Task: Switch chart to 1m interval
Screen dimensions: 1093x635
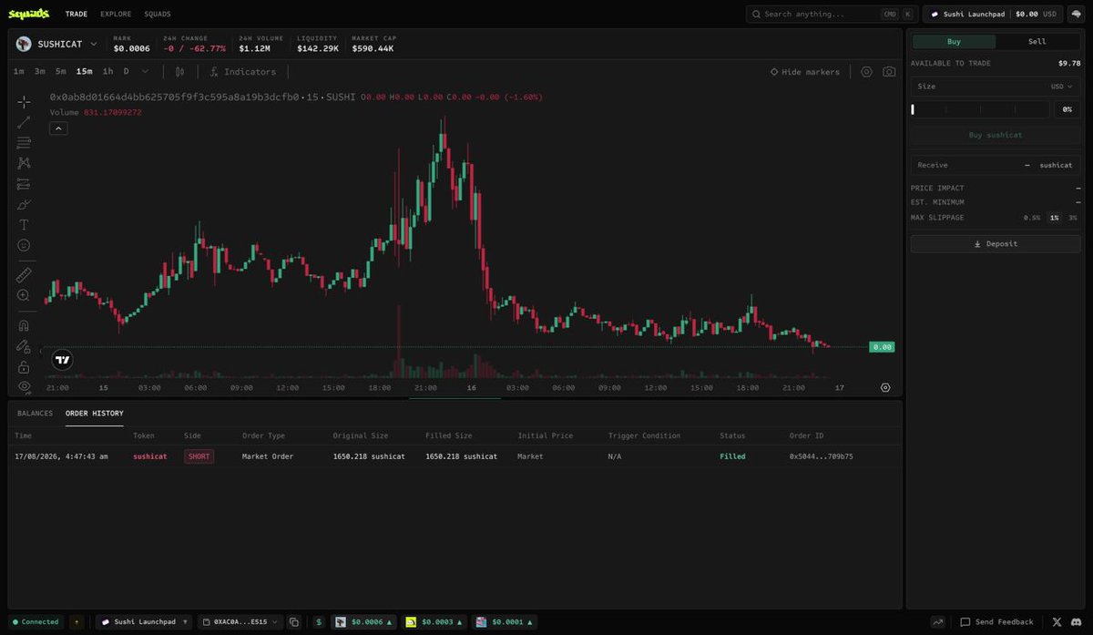Action: pyautogui.click(x=19, y=71)
